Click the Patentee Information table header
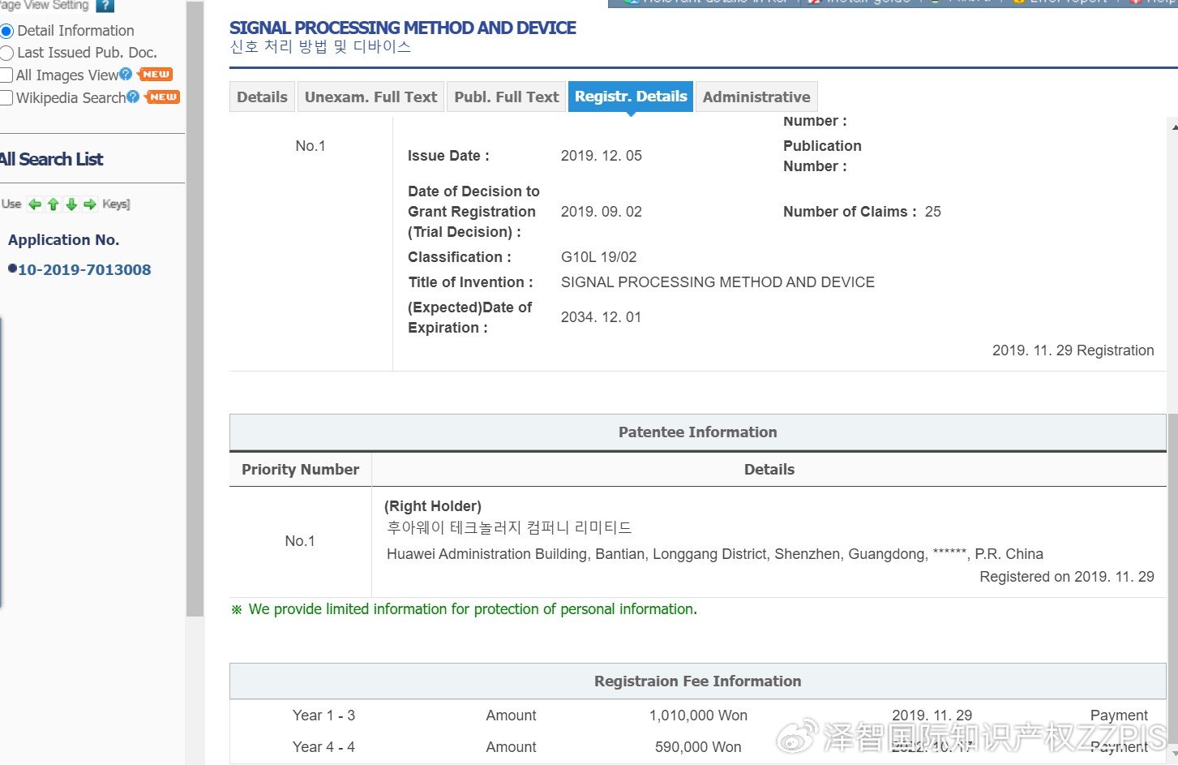Viewport: 1178px width, 765px height. point(698,432)
